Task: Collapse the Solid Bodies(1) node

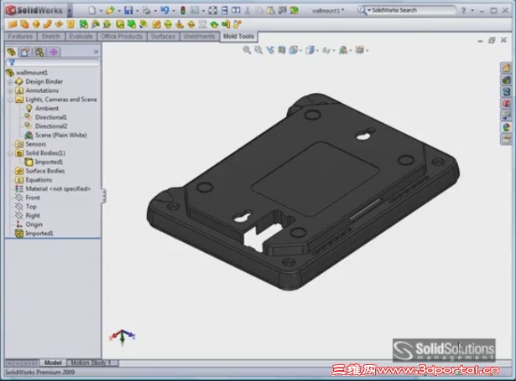Action: (x=10, y=153)
